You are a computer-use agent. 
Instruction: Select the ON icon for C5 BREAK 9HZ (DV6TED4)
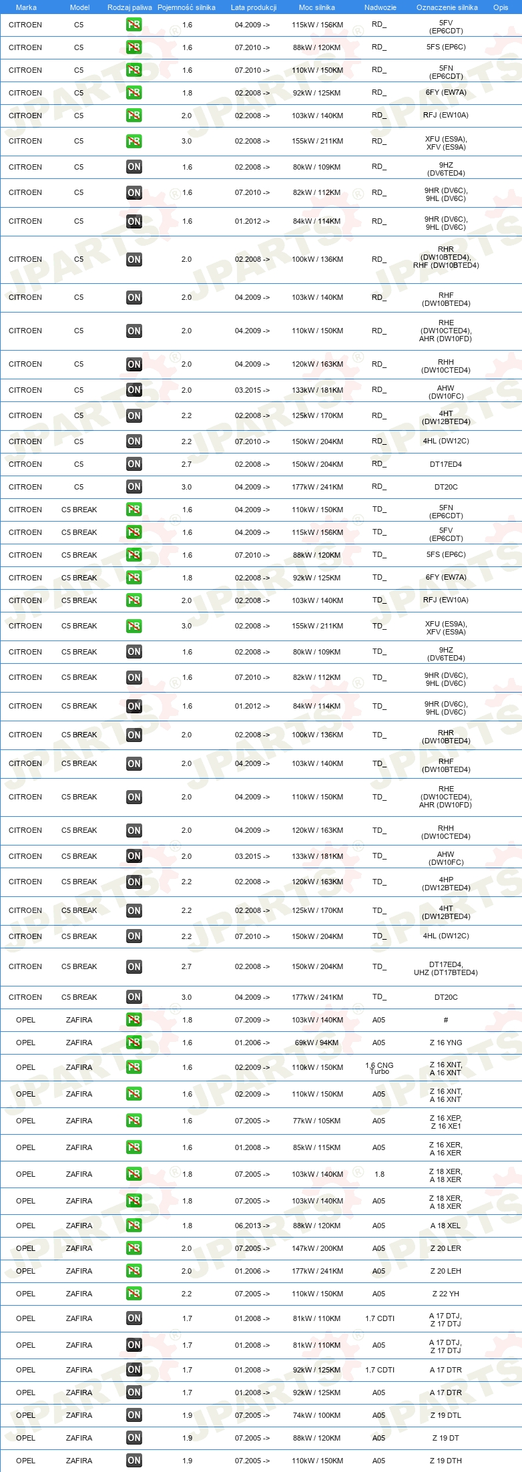(134, 652)
